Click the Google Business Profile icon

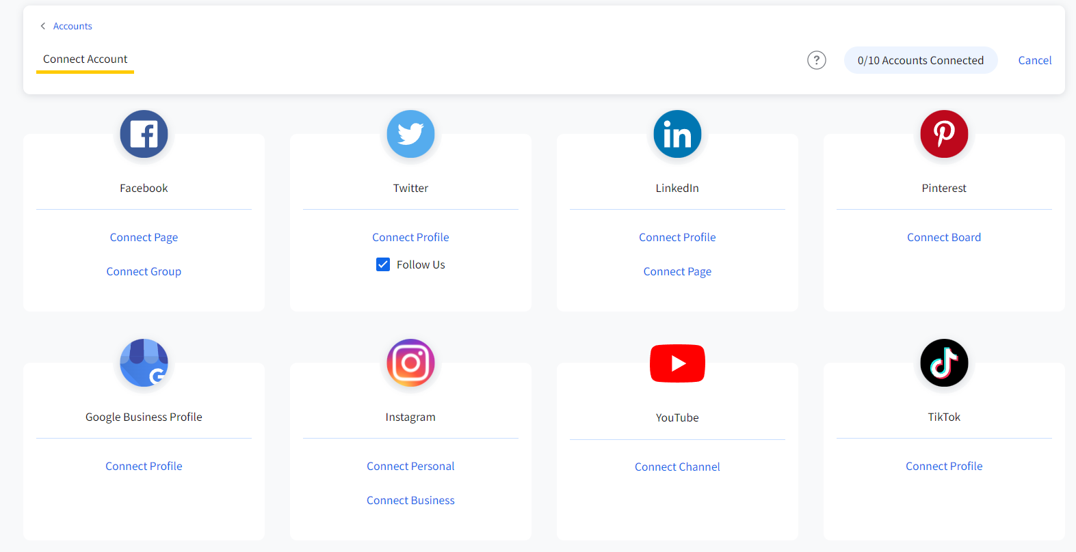coord(144,363)
